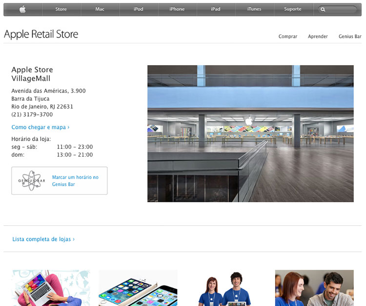Click 'Rio de Janeiro, RJ 22631' text

point(42,107)
